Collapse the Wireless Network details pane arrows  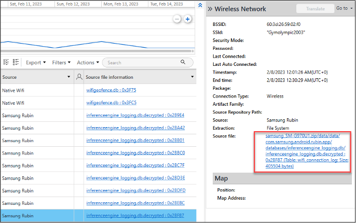click(210, 9)
